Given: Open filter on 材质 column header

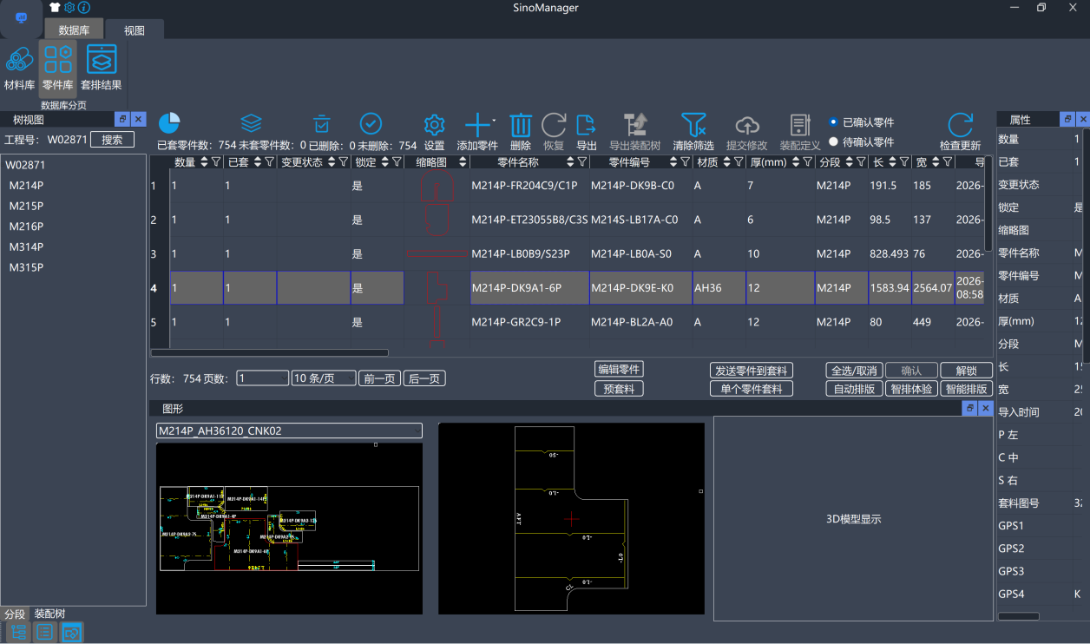Looking at the screenshot, I should tap(739, 162).
